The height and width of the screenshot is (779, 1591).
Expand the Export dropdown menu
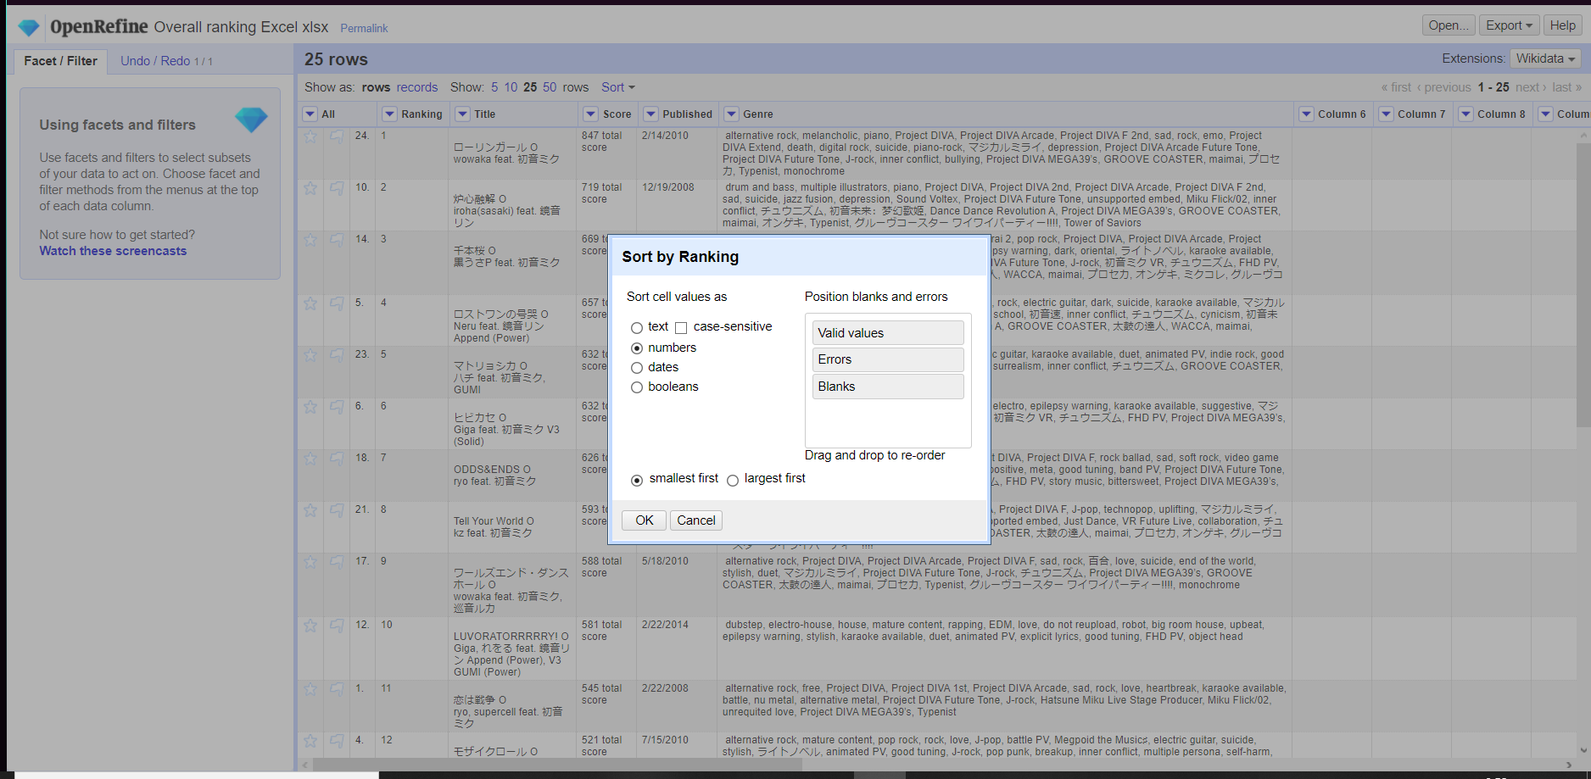point(1509,25)
